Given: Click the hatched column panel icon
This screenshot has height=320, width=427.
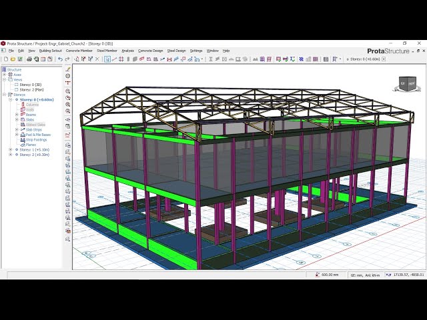Looking at the screenshot, I should coord(326,59).
